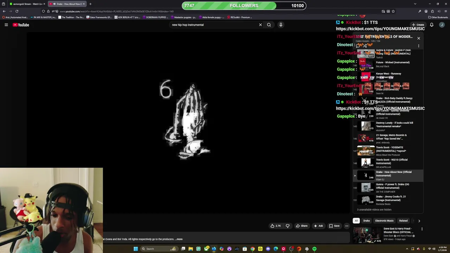This screenshot has height=253, width=450.
Task: Save the video to a playlist
Action: pyautogui.click(x=334, y=226)
